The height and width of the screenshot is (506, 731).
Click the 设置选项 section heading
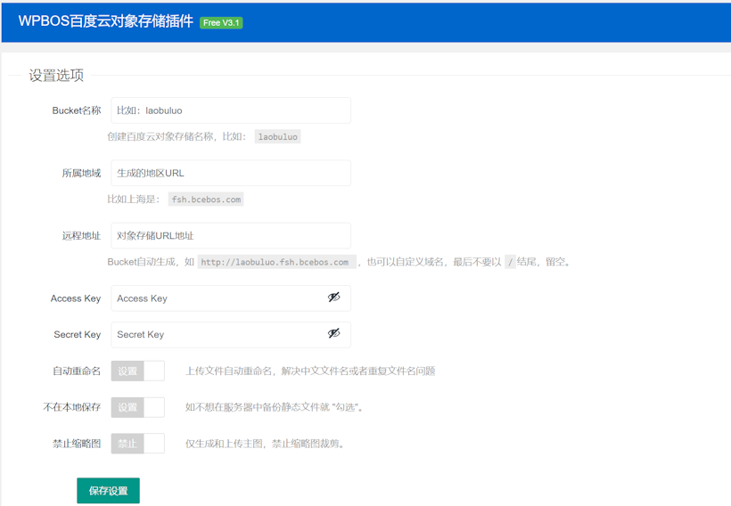[56, 76]
